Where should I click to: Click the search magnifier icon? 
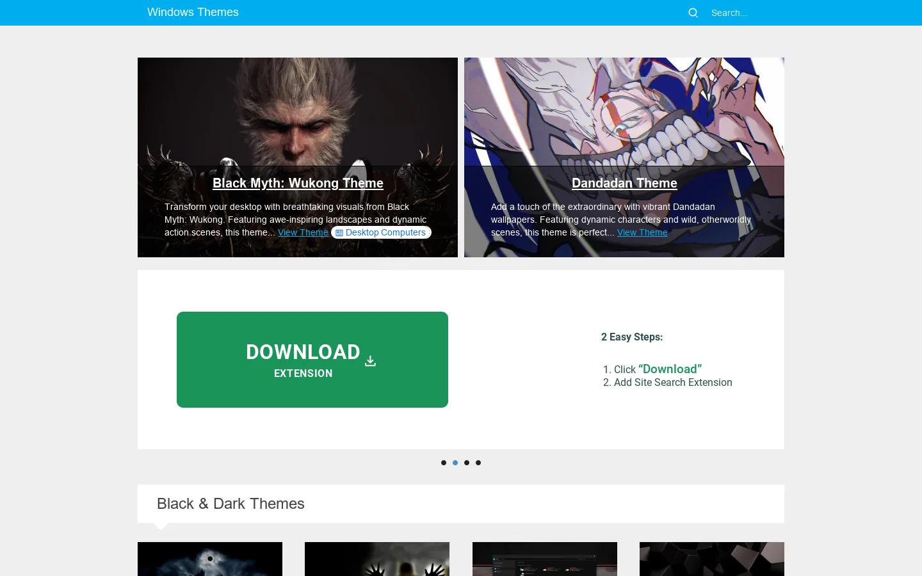coord(693,13)
